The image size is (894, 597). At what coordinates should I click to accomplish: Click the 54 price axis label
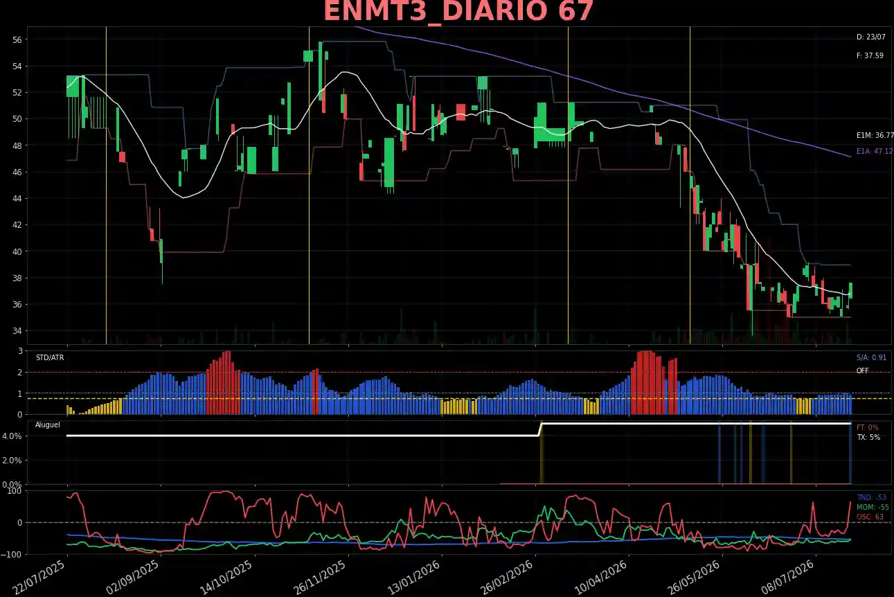point(17,66)
